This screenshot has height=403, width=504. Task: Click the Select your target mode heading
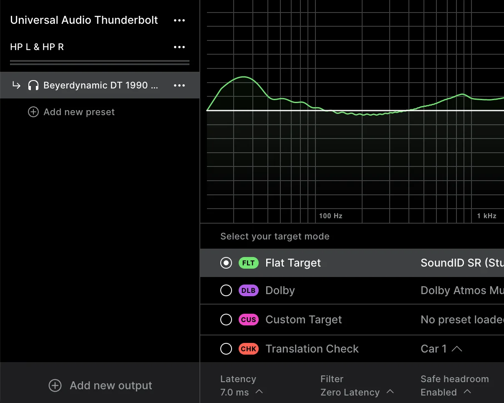click(275, 237)
